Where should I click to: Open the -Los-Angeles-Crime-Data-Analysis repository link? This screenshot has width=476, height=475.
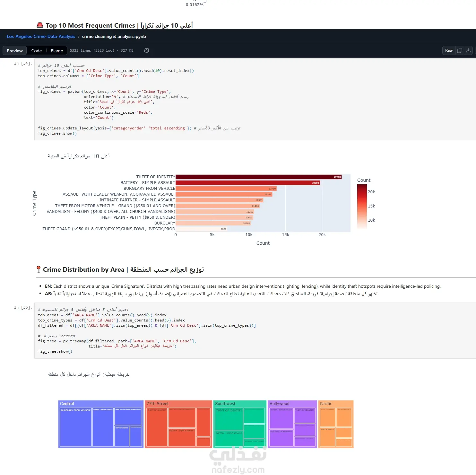[40, 36]
